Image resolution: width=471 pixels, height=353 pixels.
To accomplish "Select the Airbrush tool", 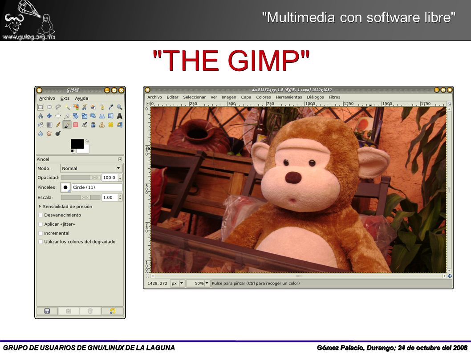I will click(x=85, y=125).
